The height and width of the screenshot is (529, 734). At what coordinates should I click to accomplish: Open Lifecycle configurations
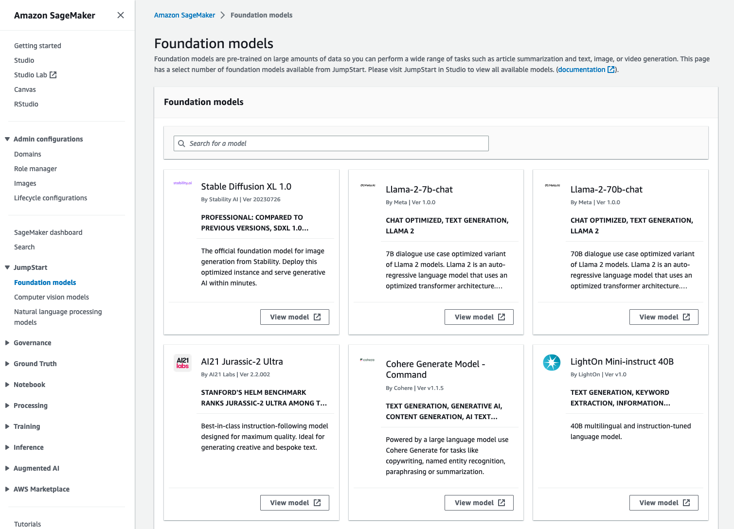tap(51, 198)
